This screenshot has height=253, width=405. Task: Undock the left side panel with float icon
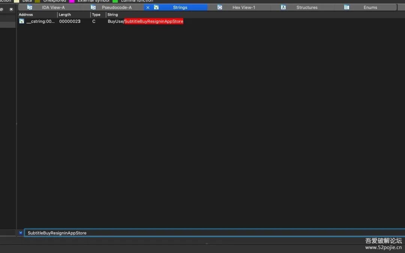pyautogui.click(x=1, y=9)
